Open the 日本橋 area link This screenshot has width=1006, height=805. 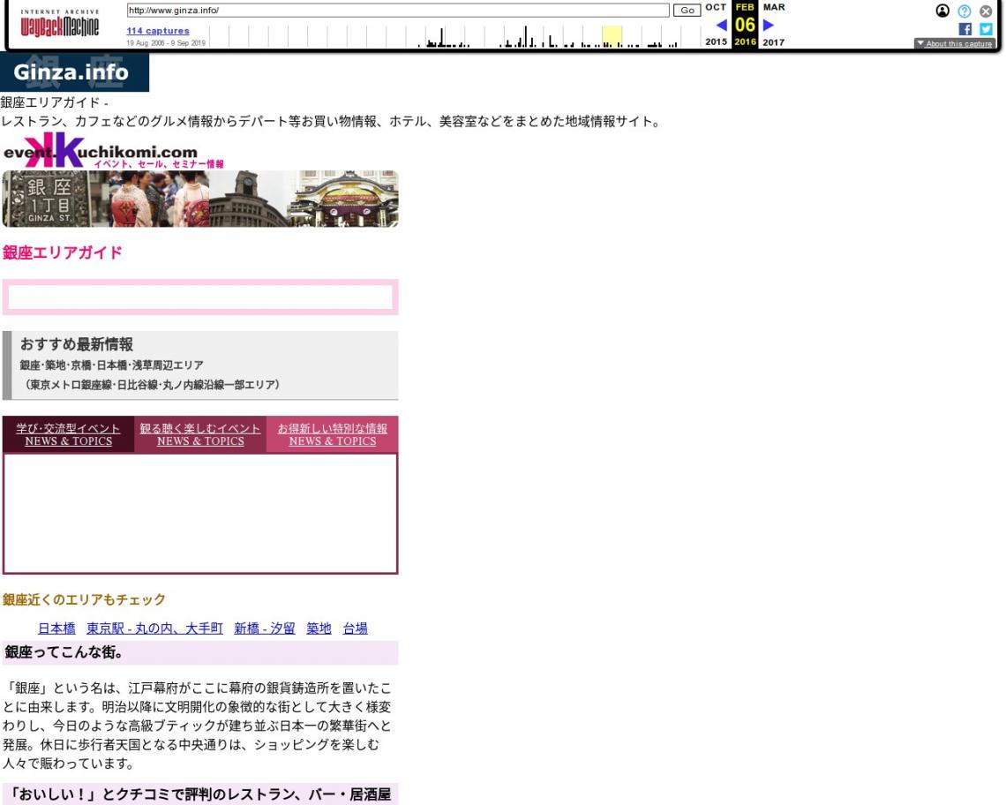[x=56, y=628]
